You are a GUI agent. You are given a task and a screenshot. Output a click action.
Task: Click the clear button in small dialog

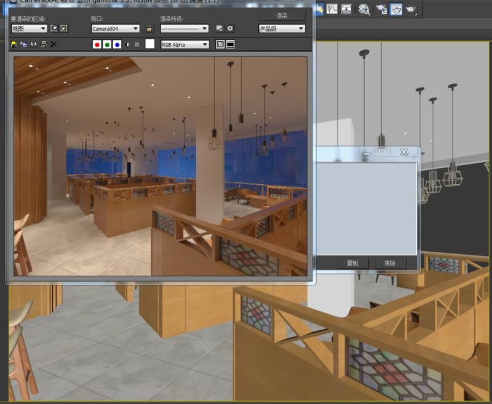[x=390, y=263]
